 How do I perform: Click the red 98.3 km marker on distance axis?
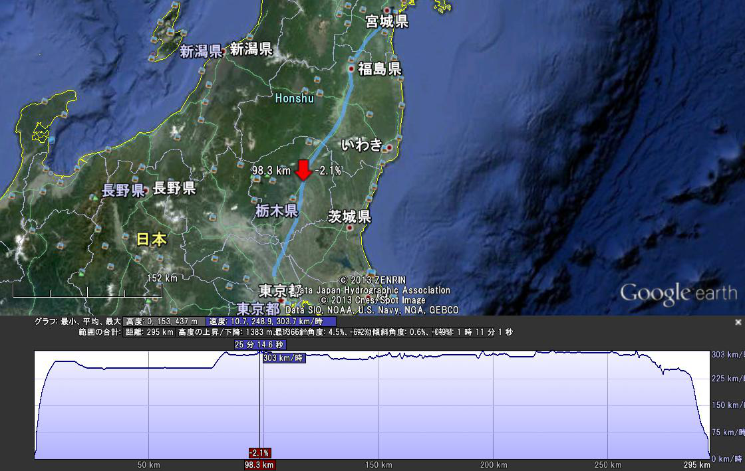(259, 465)
